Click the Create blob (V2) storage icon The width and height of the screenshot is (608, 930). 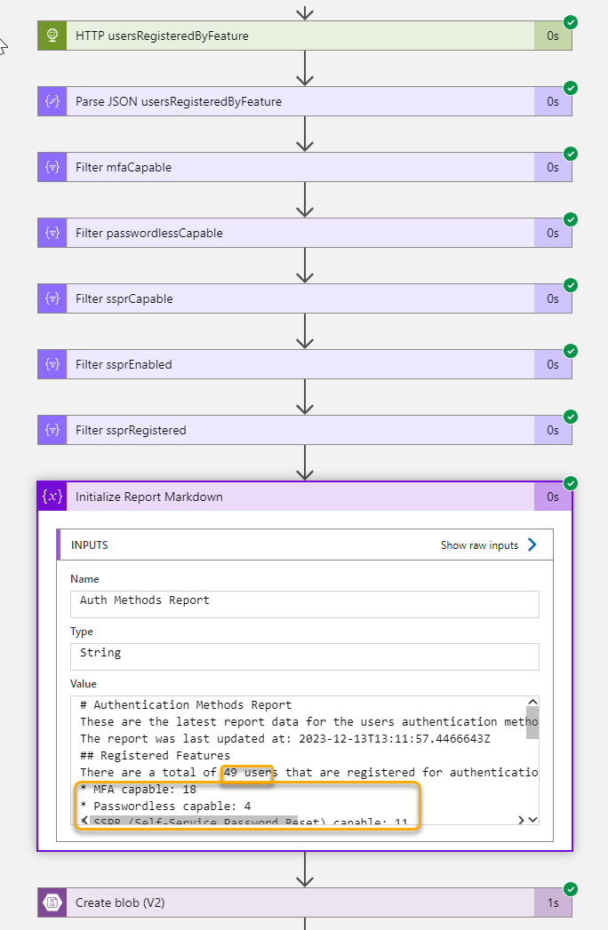pyautogui.click(x=52, y=902)
